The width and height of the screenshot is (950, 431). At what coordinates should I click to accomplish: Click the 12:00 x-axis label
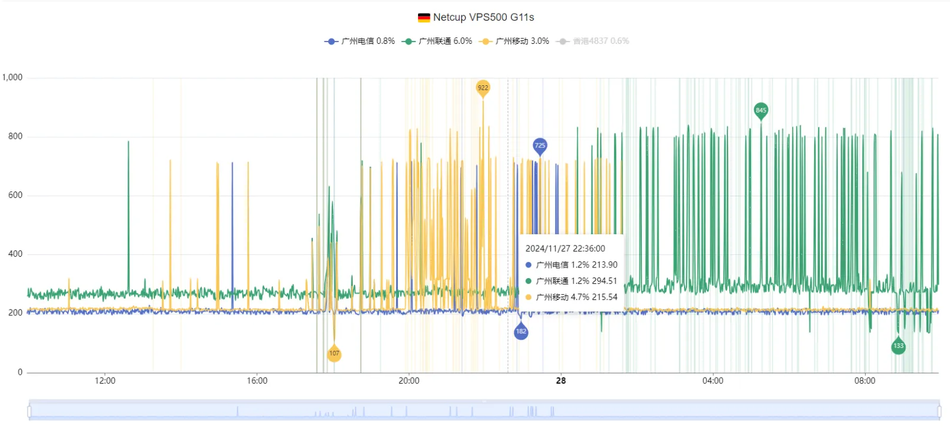105,381
